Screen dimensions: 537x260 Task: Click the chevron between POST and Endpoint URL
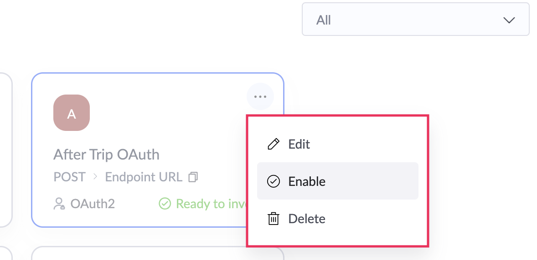point(95,177)
